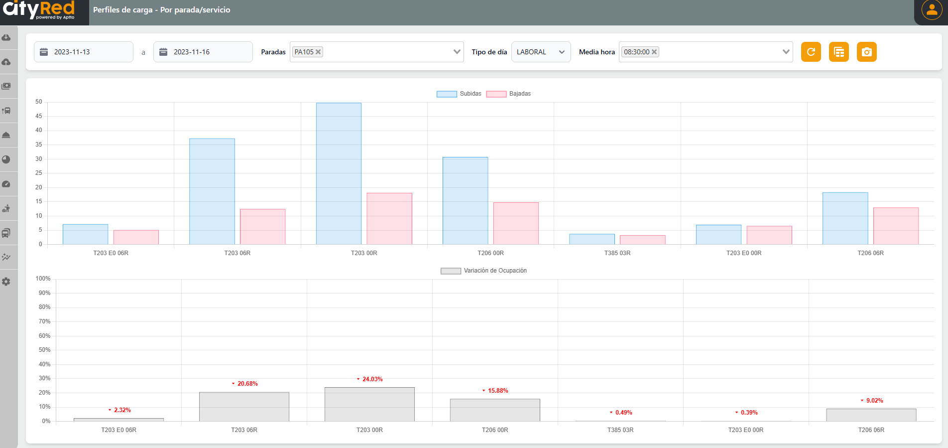
Task: Click the cloud upload sidebar icon
Action: pyautogui.click(x=6, y=62)
